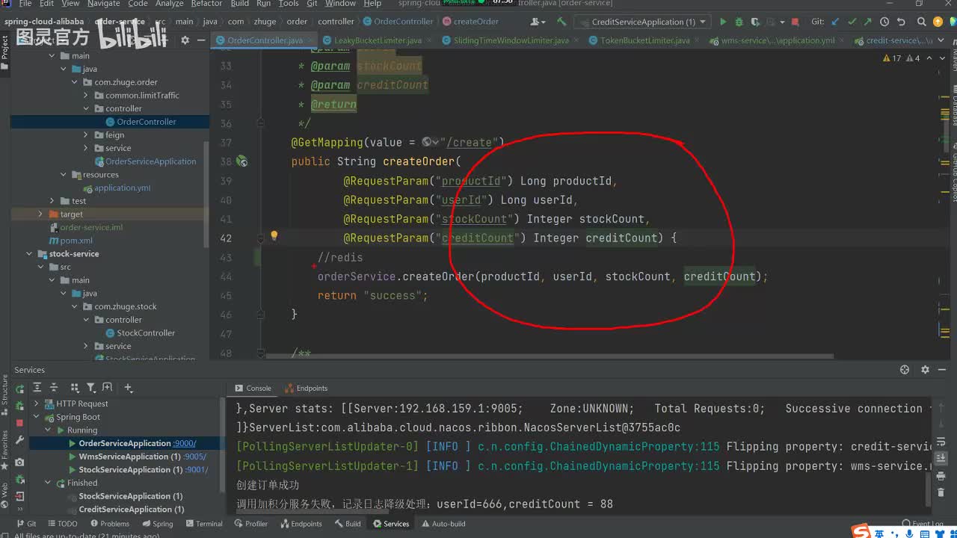Viewport: 957px width, 538px height.
Task: Open the :9005/ link for WmsServiceApplication
Action: pos(196,457)
